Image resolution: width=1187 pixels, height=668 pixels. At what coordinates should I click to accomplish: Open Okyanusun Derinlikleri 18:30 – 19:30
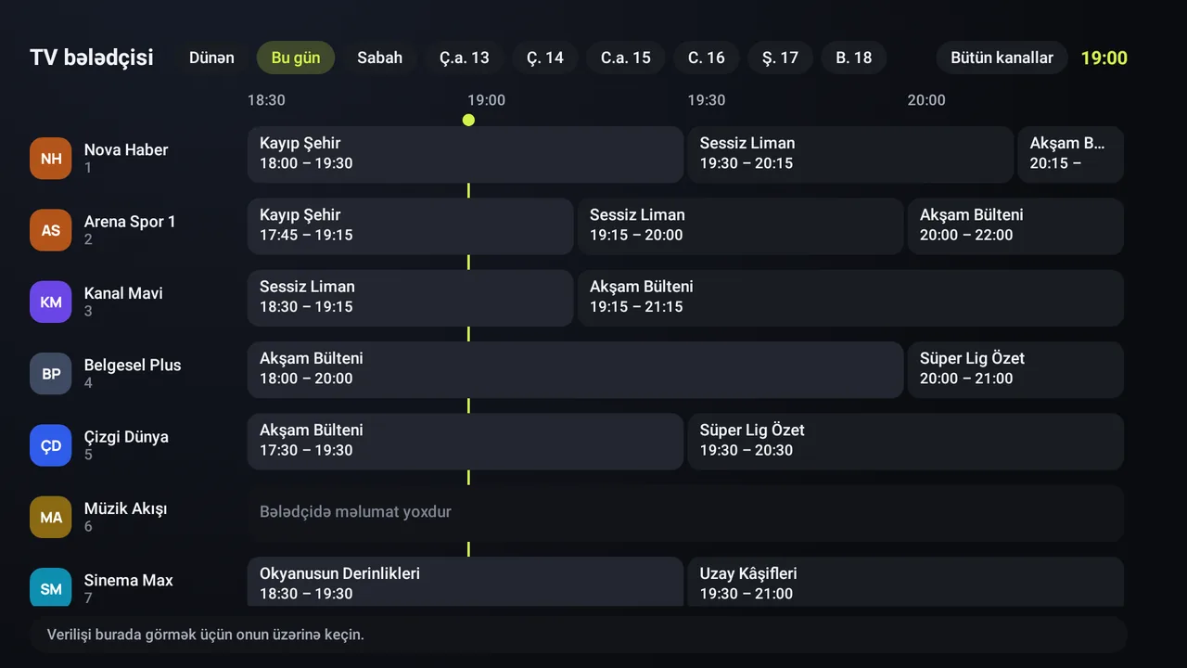(x=466, y=582)
